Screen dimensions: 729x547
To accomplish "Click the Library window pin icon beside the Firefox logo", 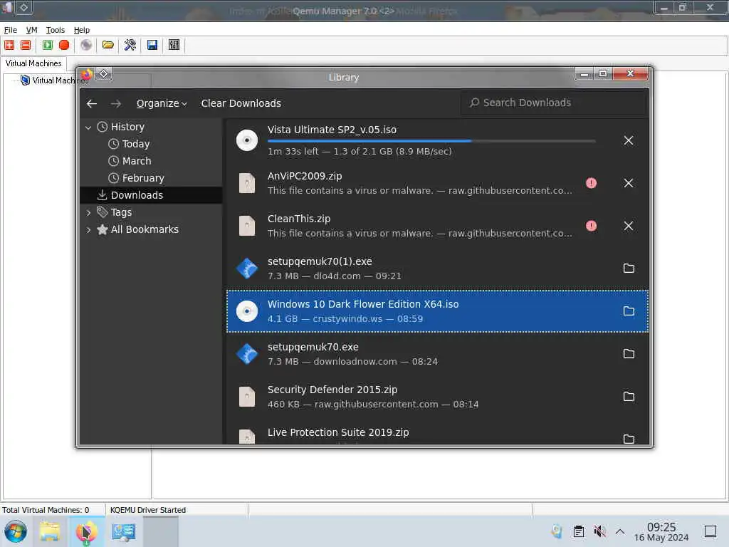I will tap(104, 73).
